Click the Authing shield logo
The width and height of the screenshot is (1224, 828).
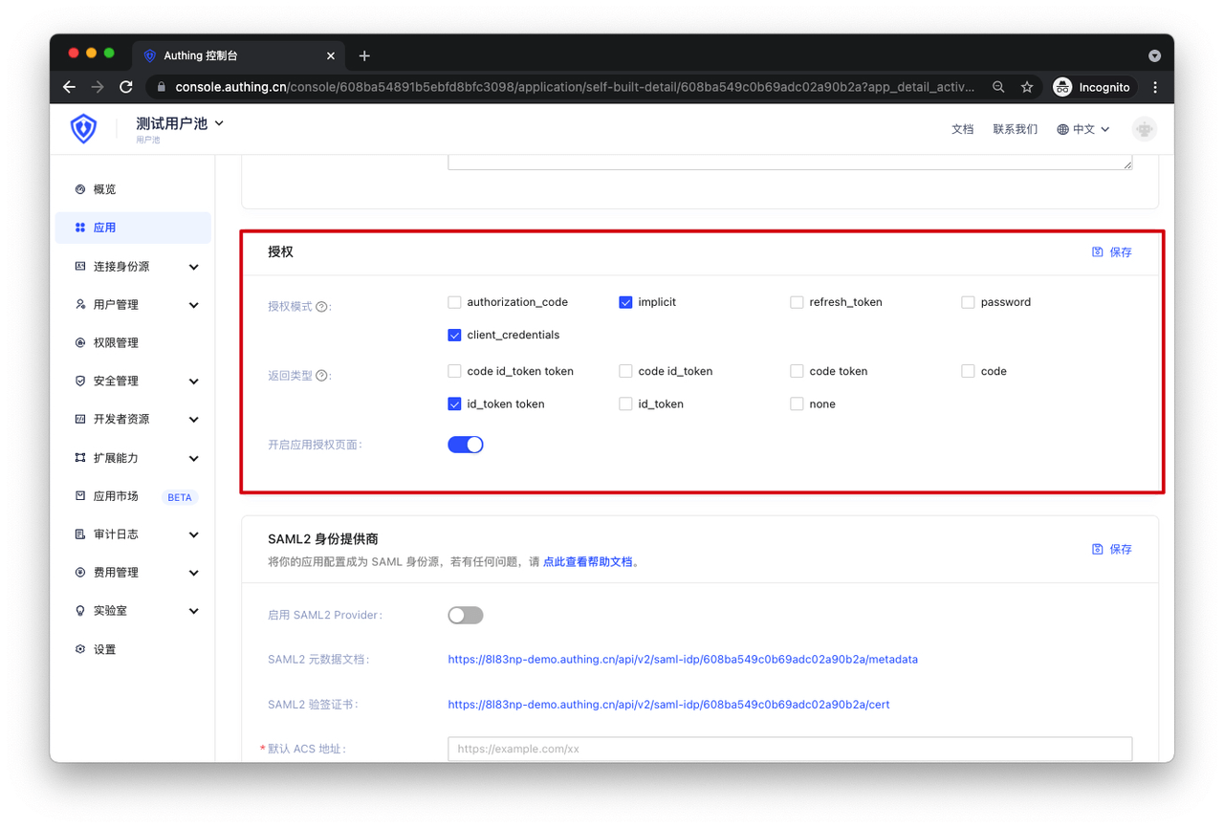84,128
